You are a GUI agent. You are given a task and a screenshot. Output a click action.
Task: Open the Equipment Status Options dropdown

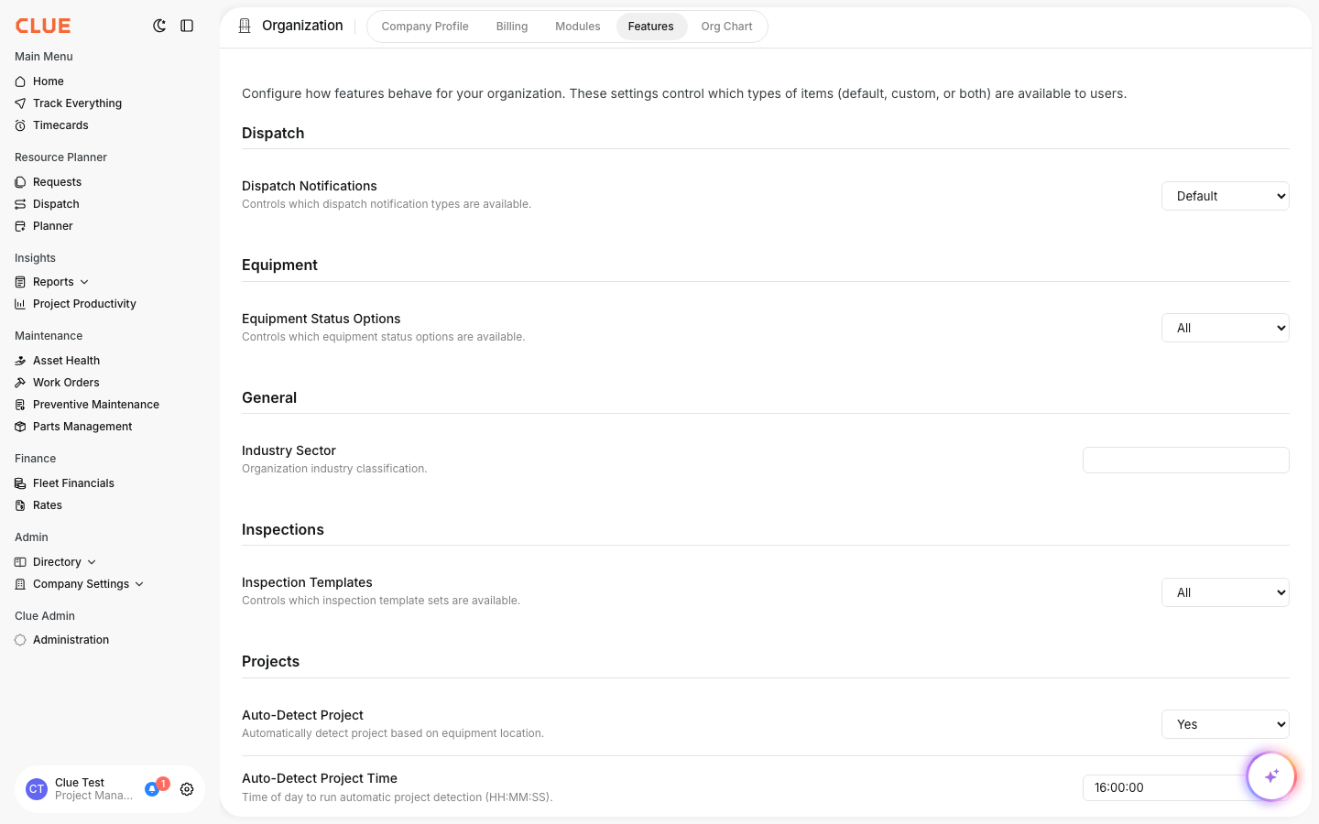1226,328
